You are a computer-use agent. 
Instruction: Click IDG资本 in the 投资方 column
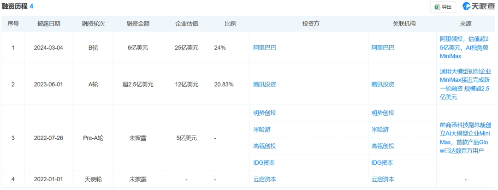[265, 163]
